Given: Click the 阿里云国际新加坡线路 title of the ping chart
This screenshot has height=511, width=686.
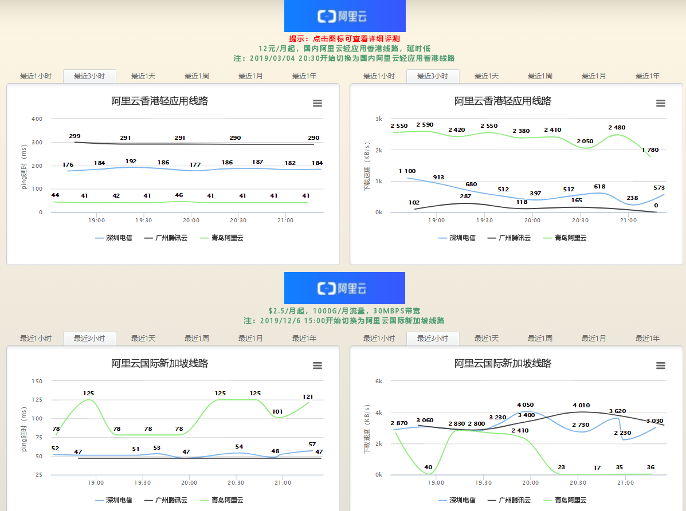Looking at the screenshot, I should (160, 364).
